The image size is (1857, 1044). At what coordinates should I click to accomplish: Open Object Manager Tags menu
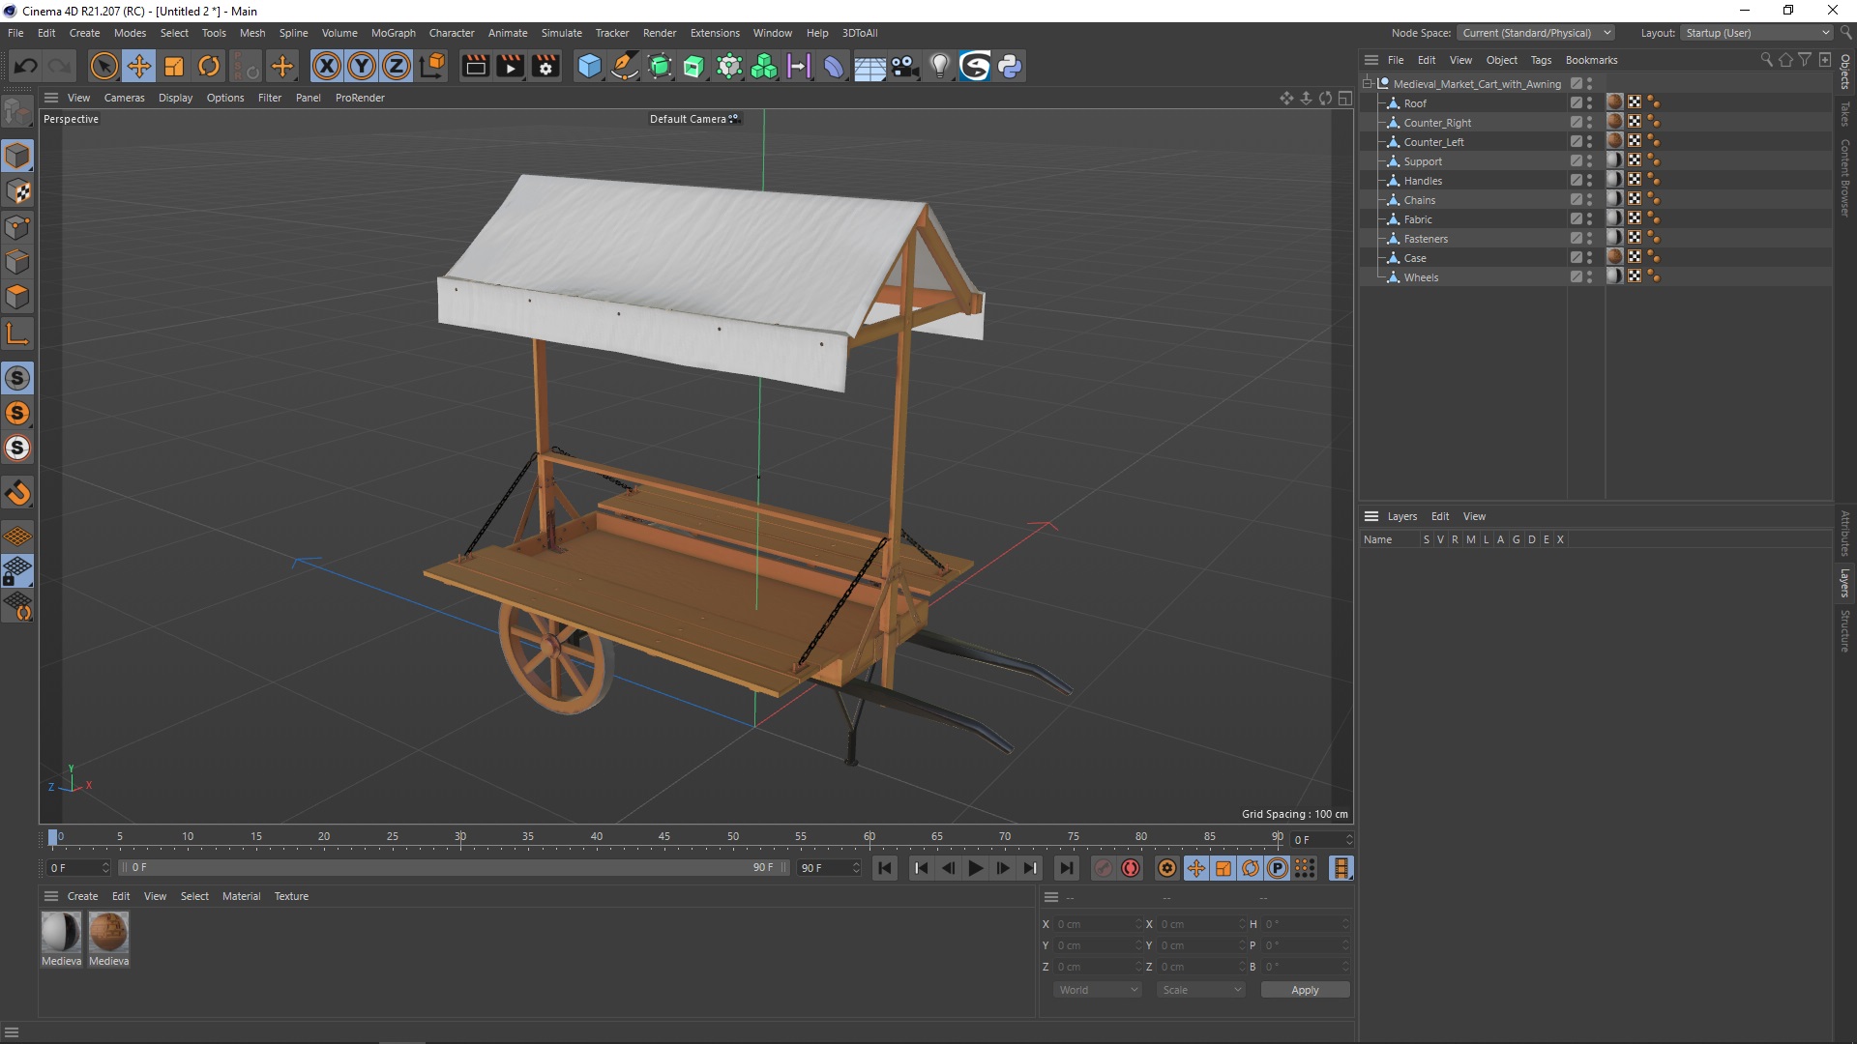coord(1541,60)
